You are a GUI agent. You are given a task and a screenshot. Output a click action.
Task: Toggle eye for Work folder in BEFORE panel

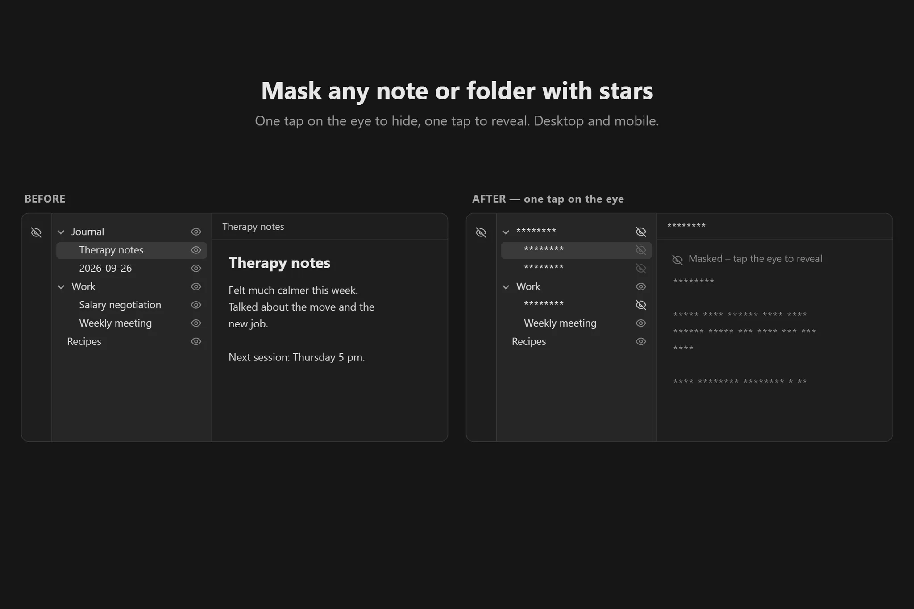point(196,286)
